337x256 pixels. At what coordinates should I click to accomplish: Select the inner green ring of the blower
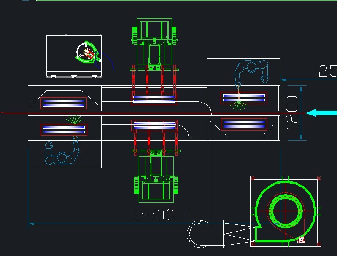pos(286,211)
